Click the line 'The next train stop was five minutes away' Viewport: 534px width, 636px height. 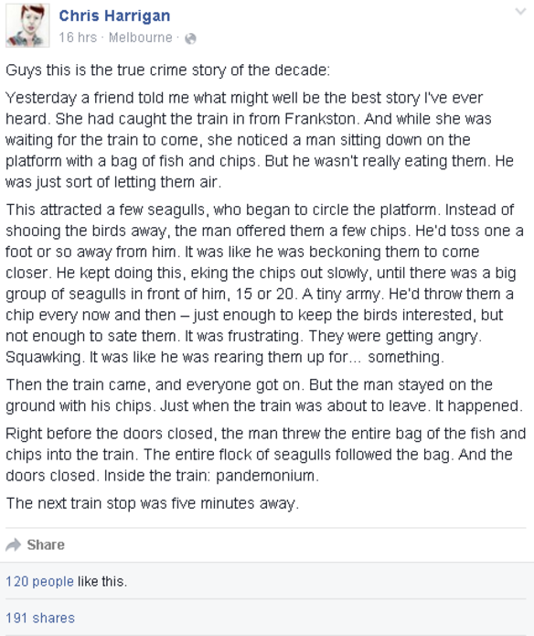pyautogui.click(x=153, y=503)
